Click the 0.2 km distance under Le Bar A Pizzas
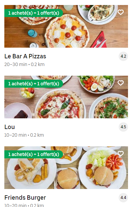Screen dimensions: 132x207 (x=38, y=64)
